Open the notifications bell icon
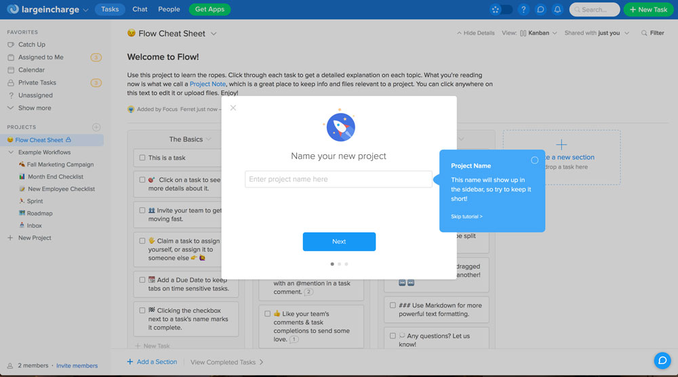 557,9
